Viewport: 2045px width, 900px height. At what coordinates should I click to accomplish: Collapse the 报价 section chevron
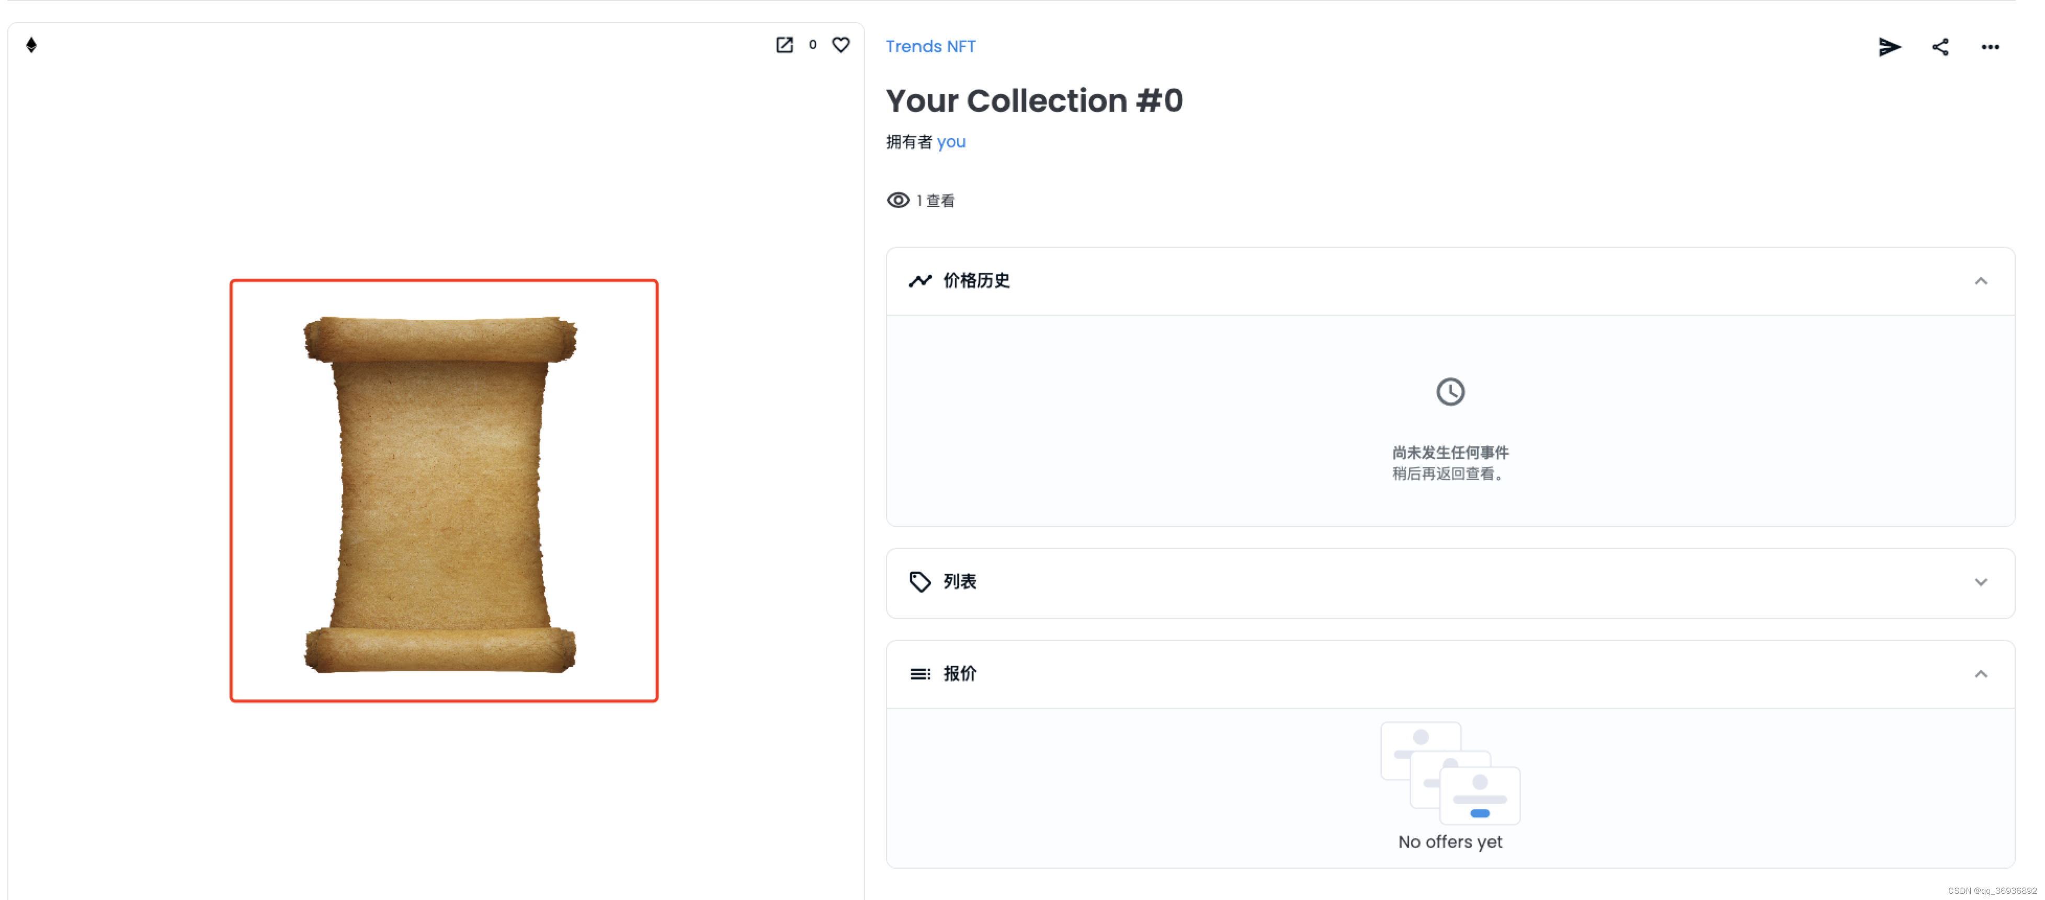click(1980, 674)
